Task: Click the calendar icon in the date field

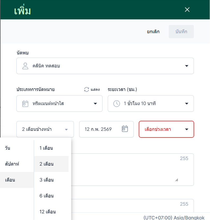Action: (x=125, y=129)
